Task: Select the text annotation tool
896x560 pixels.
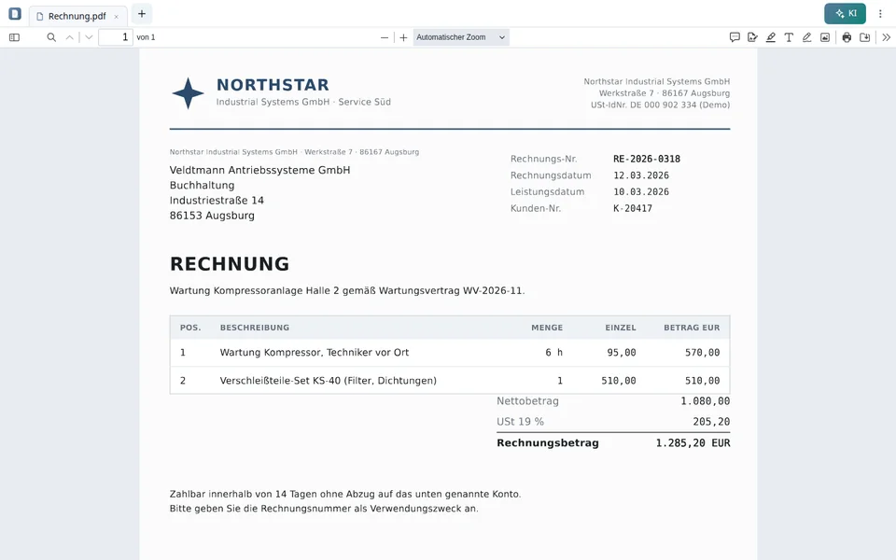Action: pos(789,37)
